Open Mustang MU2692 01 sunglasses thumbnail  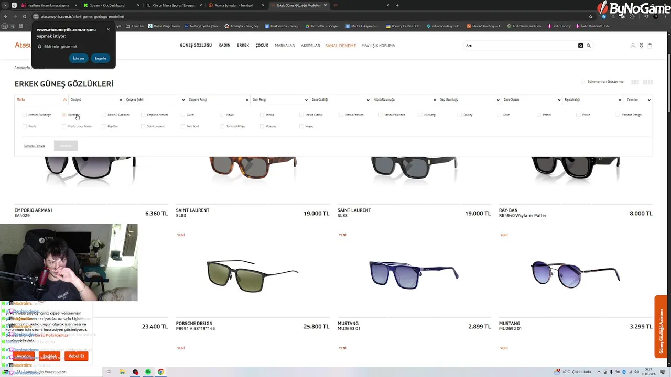pyautogui.click(x=576, y=275)
